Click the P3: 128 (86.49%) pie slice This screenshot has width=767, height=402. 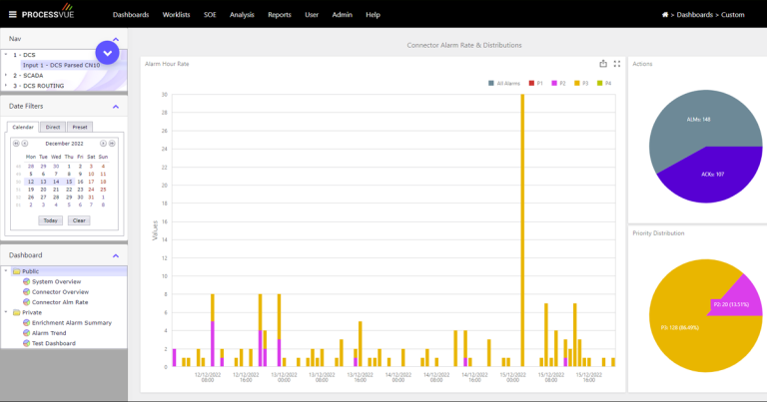click(680, 327)
